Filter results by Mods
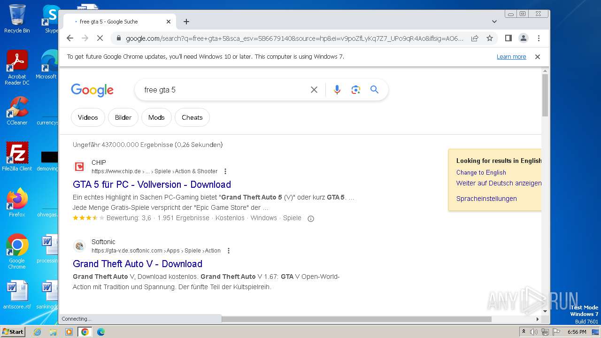The height and width of the screenshot is (338, 601). click(x=156, y=117)
